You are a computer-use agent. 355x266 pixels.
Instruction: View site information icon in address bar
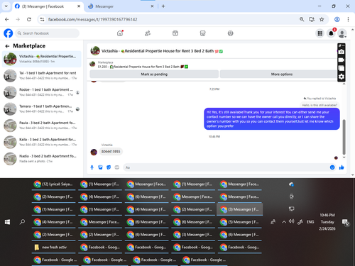pos(42,19)
